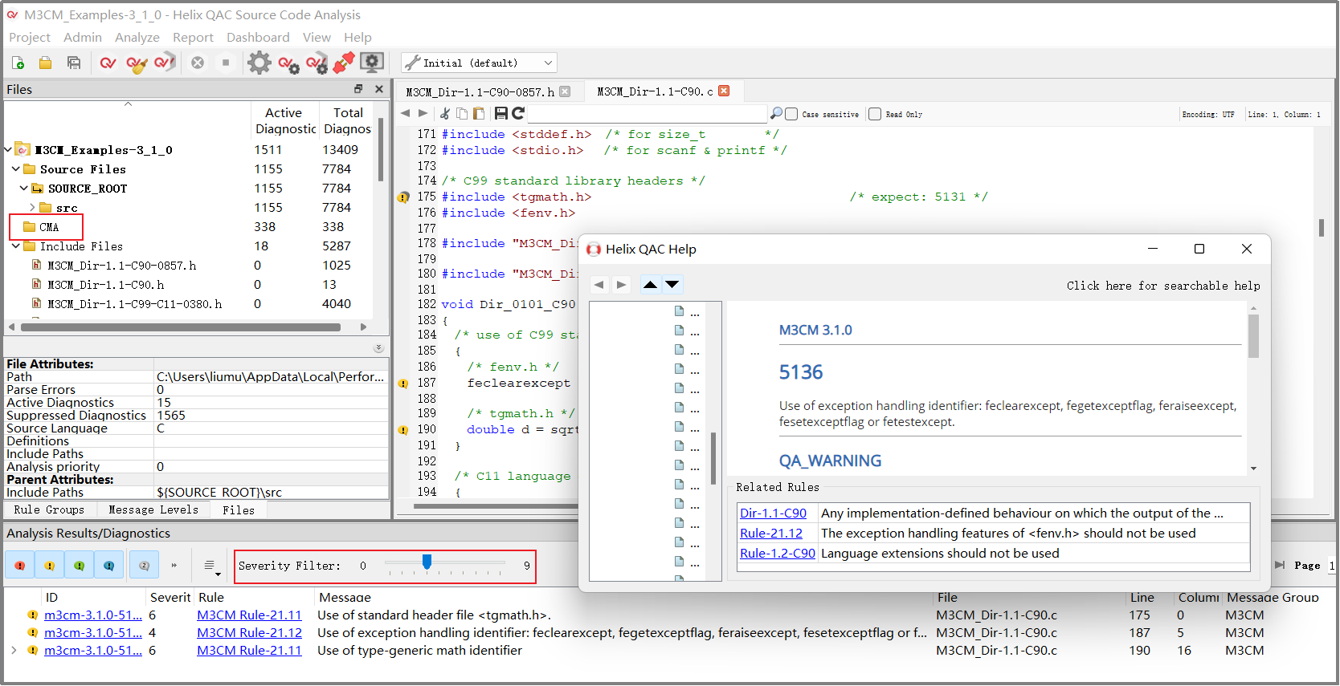Click the save floppy disk icon in editor
Viewport: 1340px width, 686px height.
pos(501,114)
